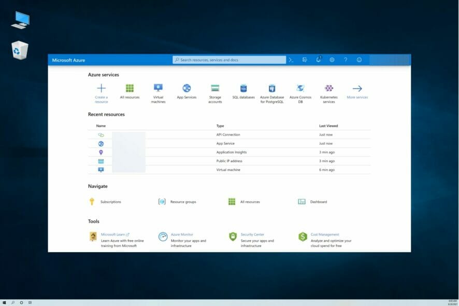Navigate to All resources under Navigate

250,202
